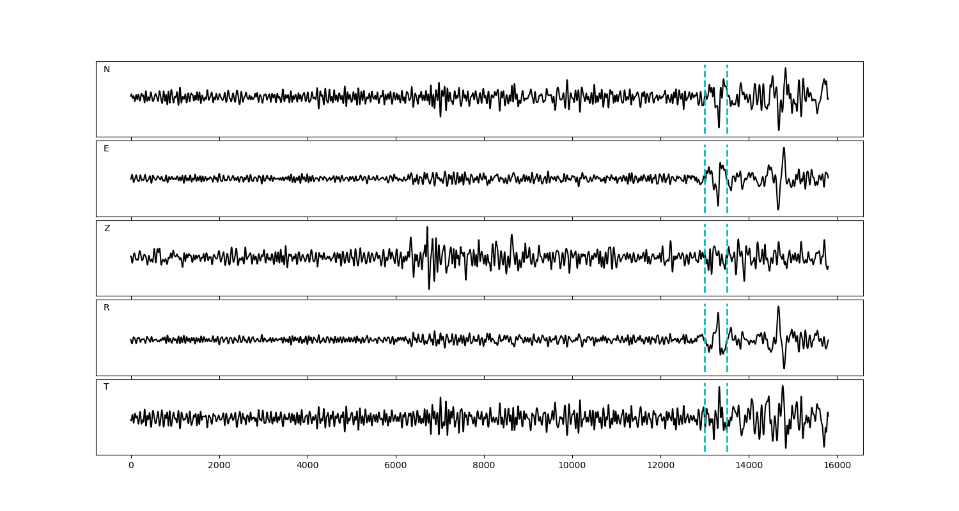
Task: Click the R channel label
Action: pyautogui.click(x=107, y=308)
